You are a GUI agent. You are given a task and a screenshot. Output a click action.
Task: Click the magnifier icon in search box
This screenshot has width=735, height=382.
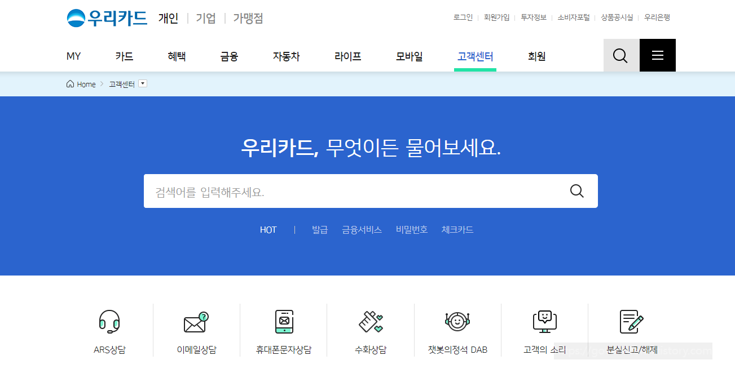pos(577,191)
